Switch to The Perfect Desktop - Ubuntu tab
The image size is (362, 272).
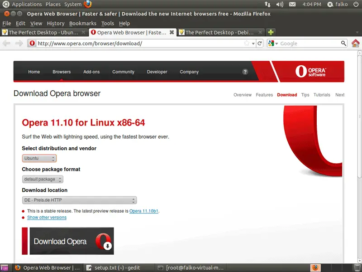coord(44,32)
